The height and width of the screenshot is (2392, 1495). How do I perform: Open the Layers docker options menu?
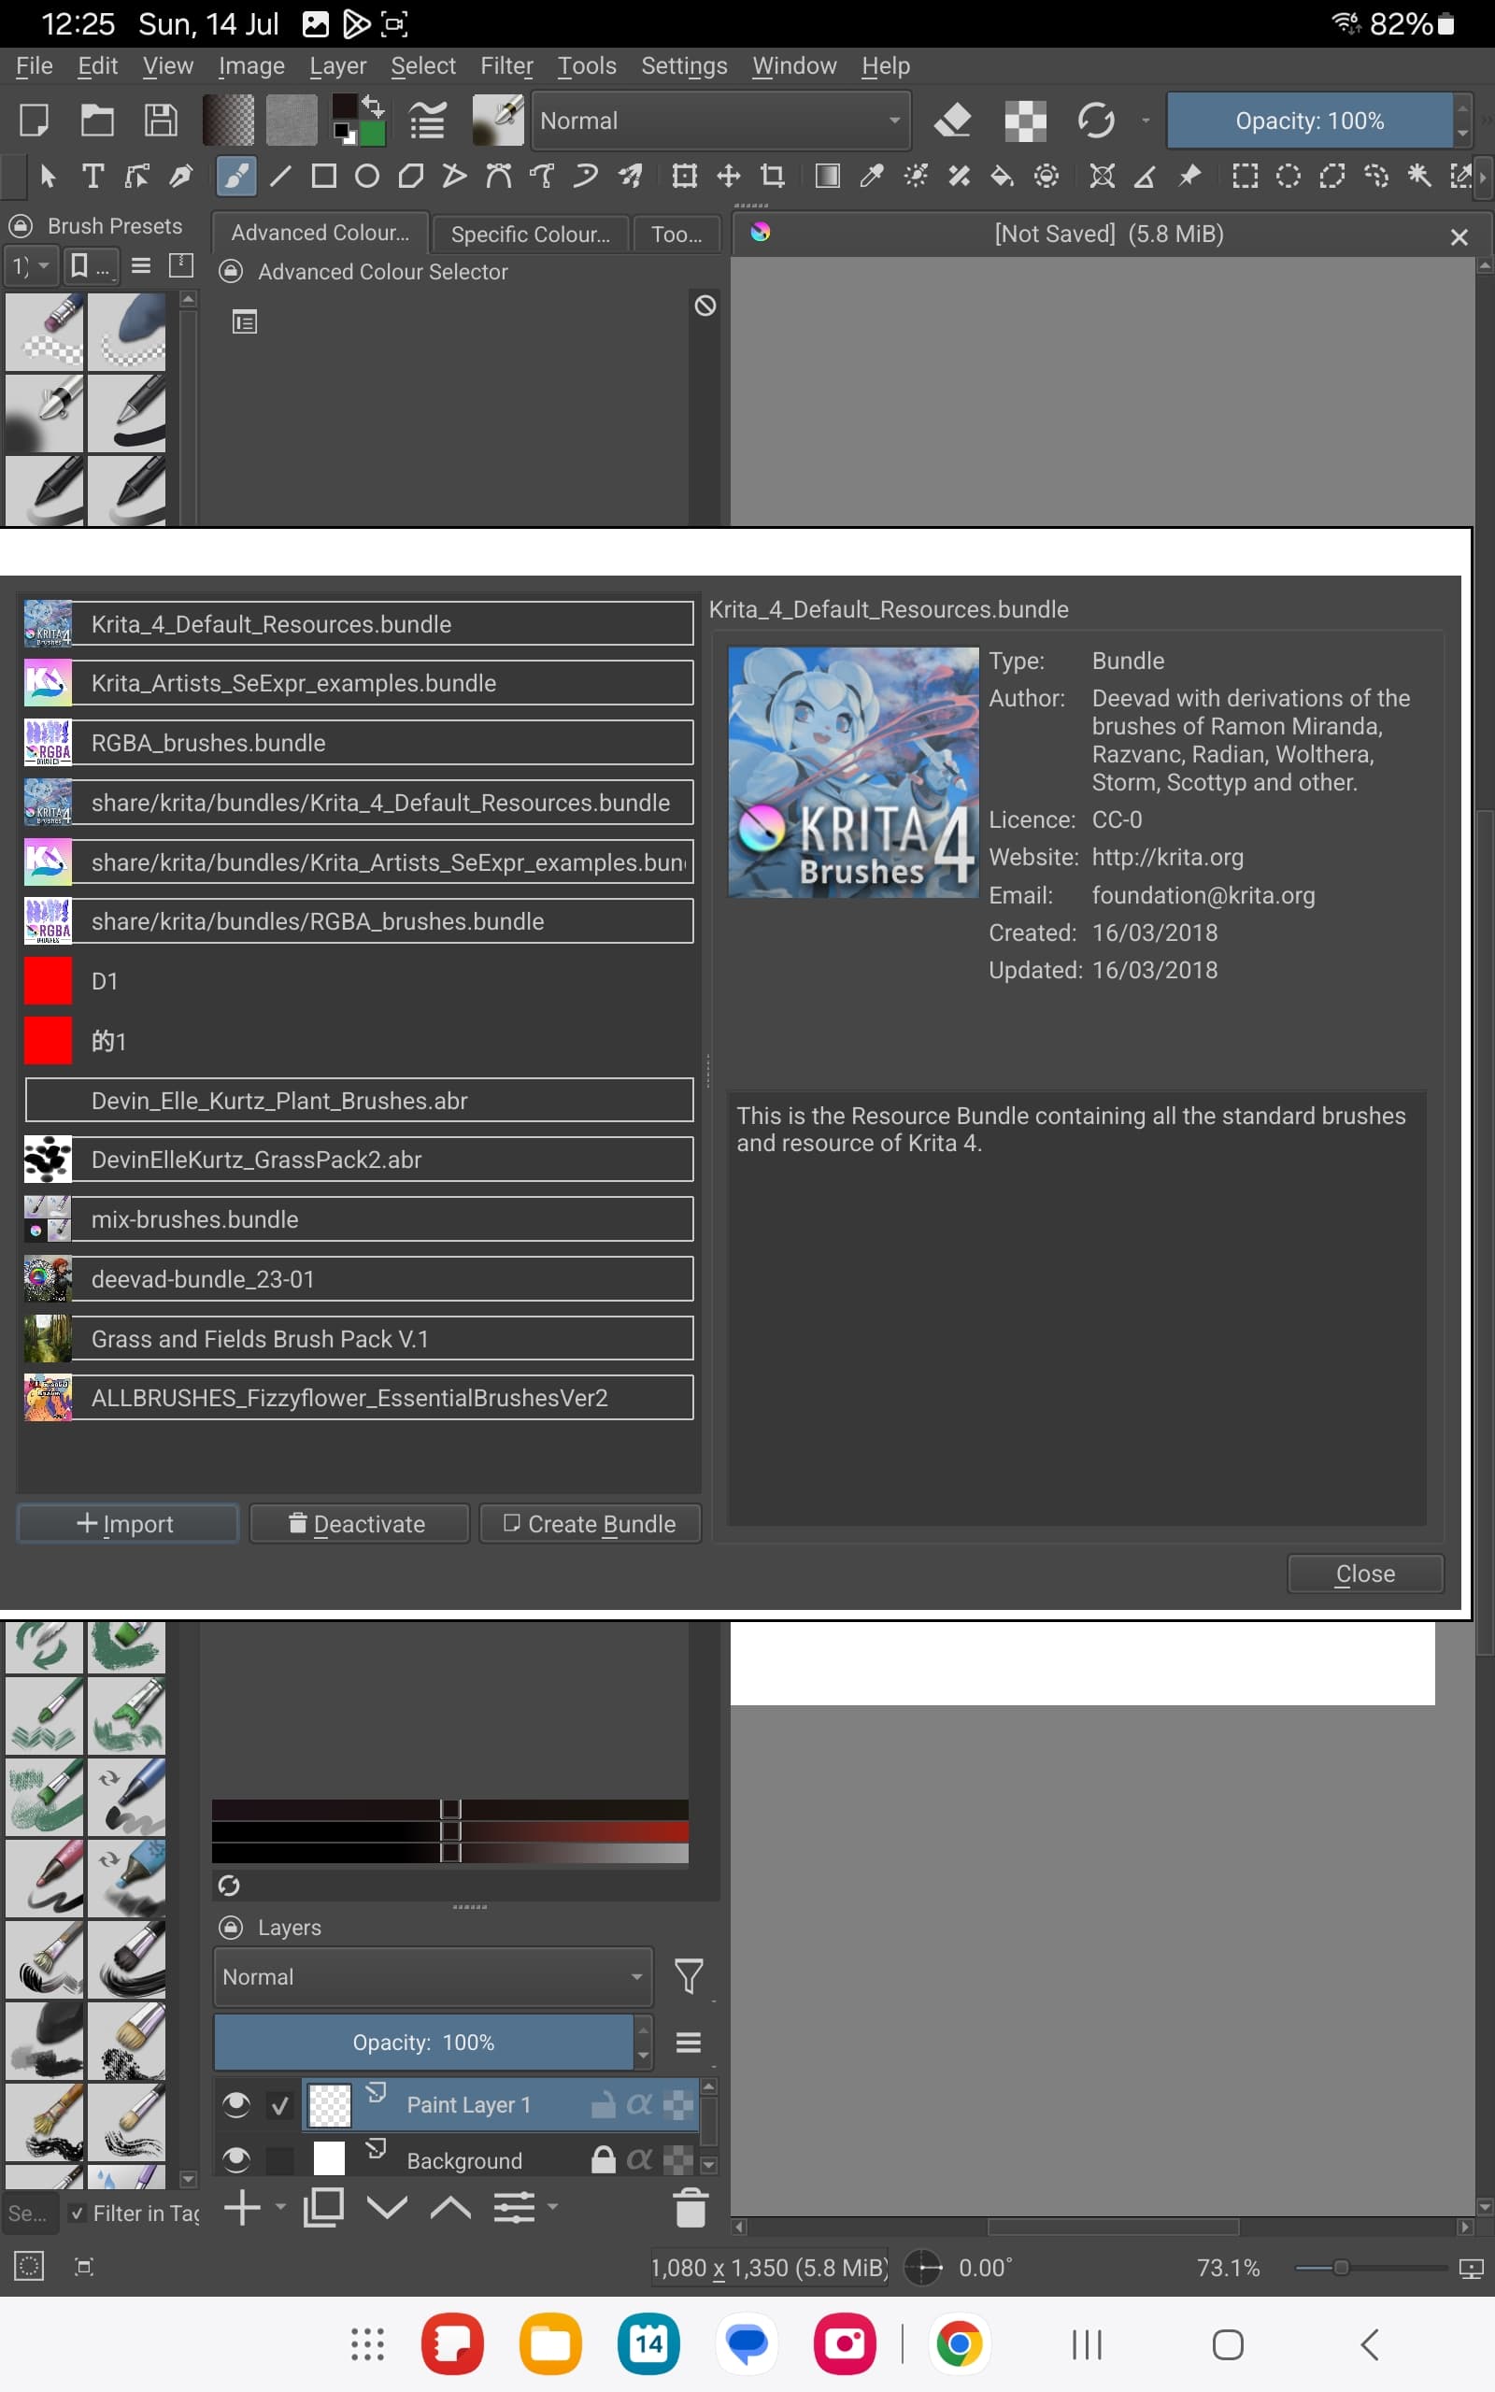(689, 2043)
